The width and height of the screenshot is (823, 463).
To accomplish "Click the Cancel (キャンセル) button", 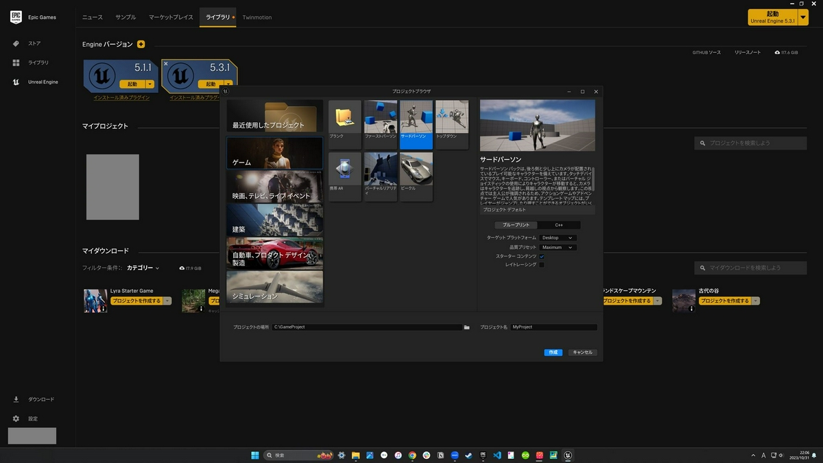I will 582,353.
